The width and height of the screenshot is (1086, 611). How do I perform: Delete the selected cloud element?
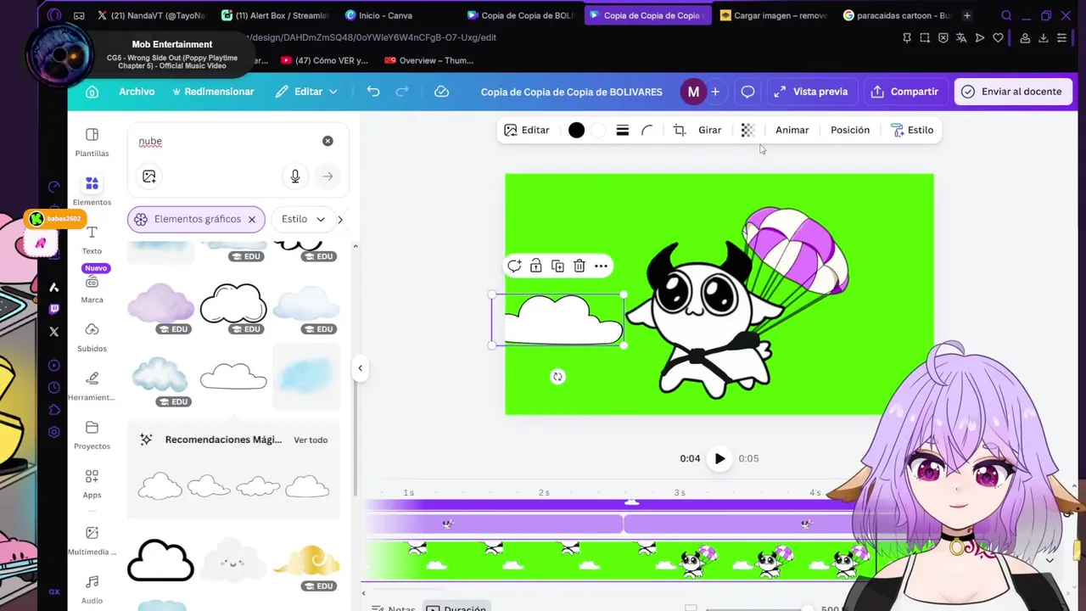click(x=579, y=266)
